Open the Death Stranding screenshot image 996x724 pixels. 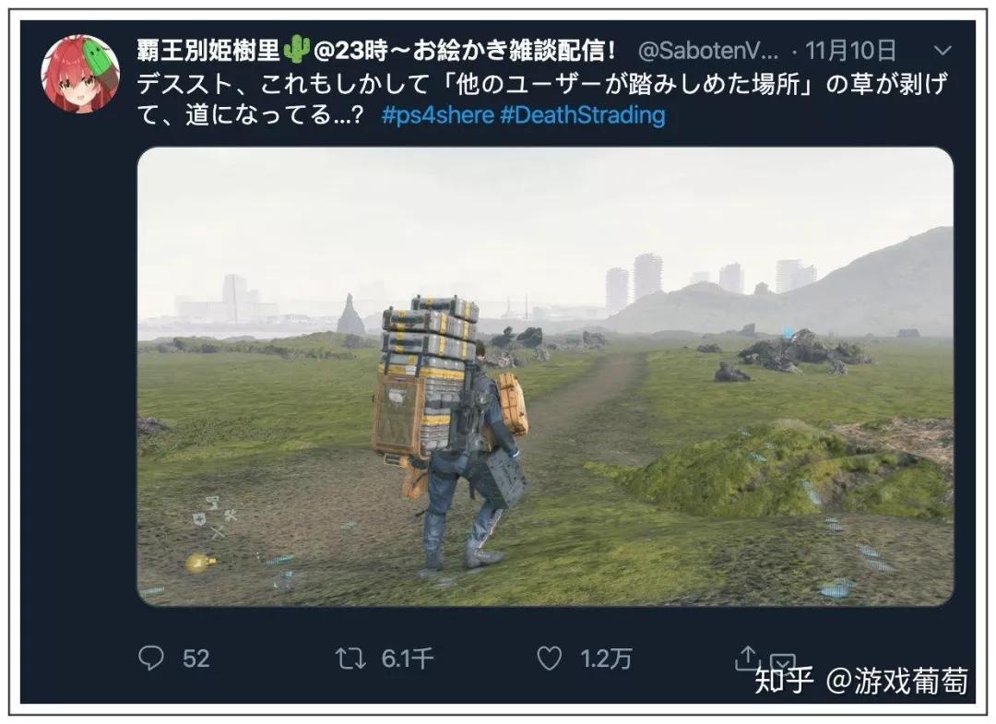coord(545,376)
